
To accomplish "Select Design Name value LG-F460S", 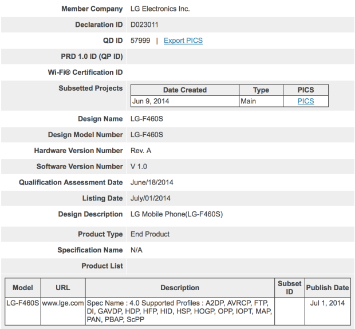I will (x=147, y=119).
